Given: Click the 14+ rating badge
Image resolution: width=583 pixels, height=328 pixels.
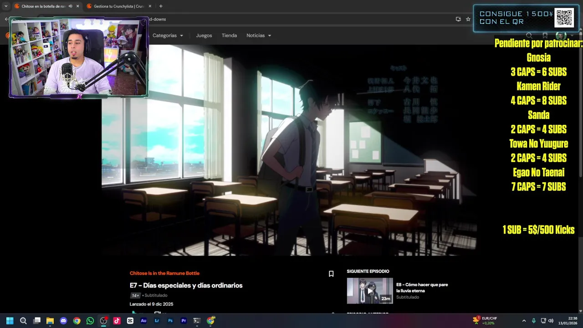Looking at the screenshot, I should tap(135, 296).
